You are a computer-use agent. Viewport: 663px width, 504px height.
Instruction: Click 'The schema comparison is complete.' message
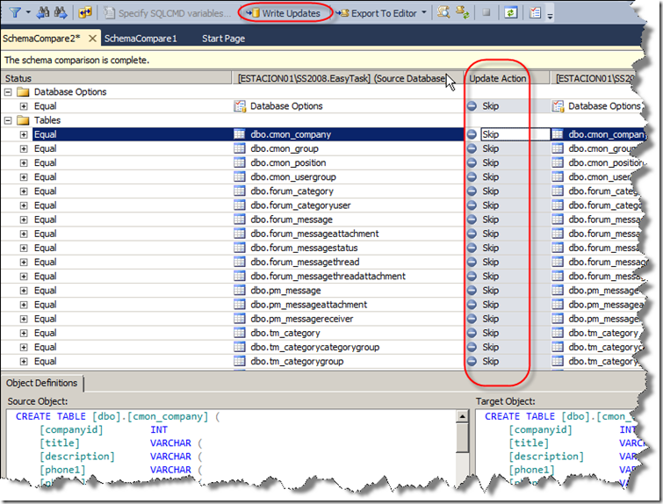click(76, 60)
